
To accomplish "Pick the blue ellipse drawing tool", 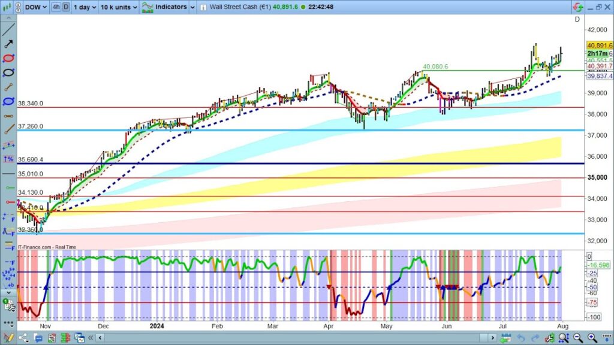I will click(8, 102).
